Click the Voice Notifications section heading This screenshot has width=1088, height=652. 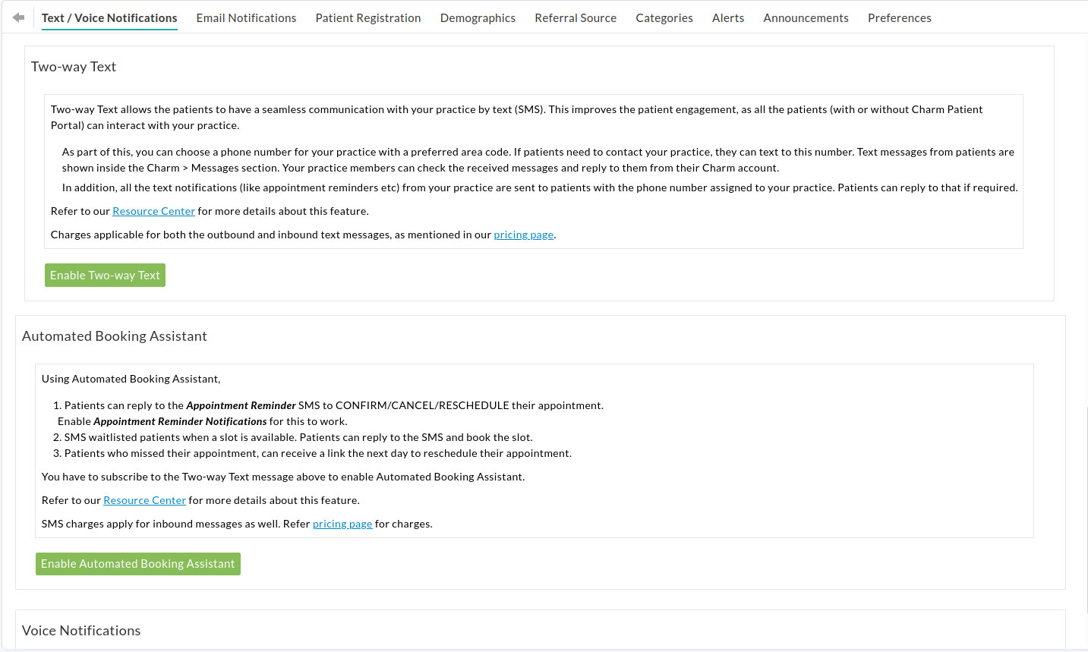click(81, 631)
